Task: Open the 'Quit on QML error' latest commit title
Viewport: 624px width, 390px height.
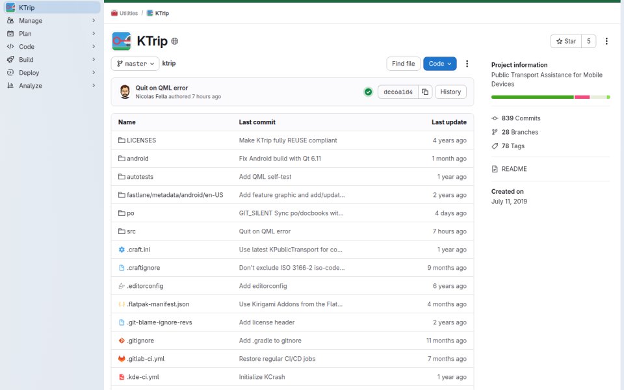Action: 162,88
